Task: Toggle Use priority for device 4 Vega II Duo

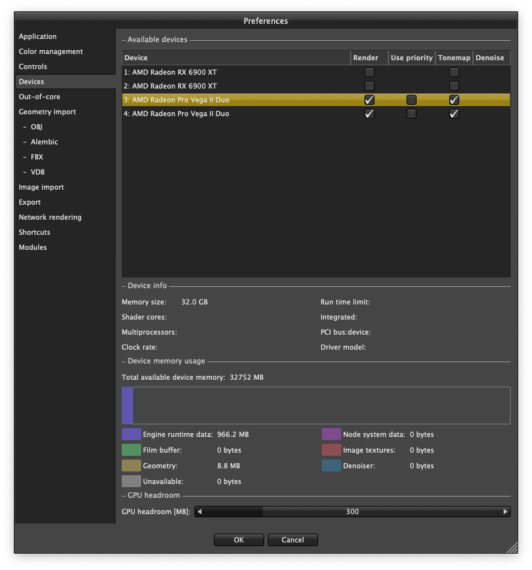Action: [x=412, y=114]
